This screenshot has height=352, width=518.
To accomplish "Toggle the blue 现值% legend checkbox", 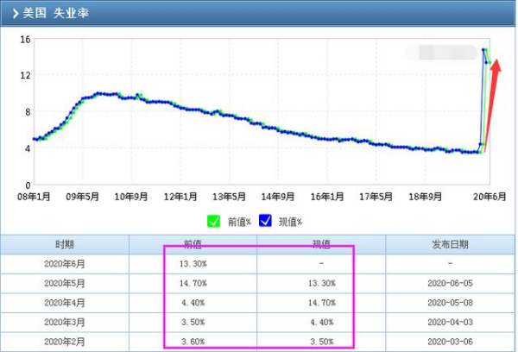I will [266, 221].
